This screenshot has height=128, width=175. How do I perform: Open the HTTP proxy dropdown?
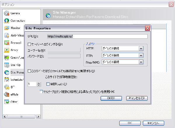click(141, 48)
